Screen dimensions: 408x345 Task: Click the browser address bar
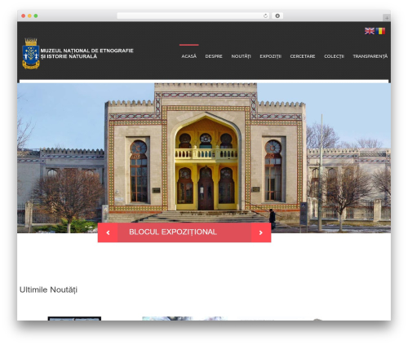pos(193,15)
